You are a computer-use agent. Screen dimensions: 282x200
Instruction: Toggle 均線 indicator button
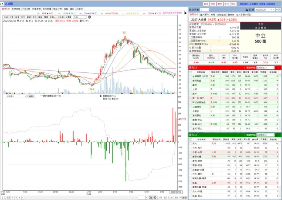(x=6, y=17)
